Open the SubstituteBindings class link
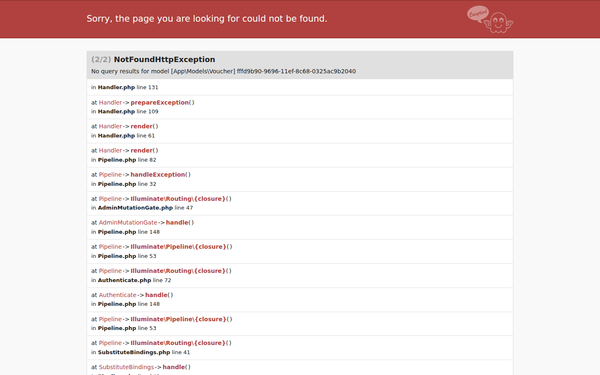The image size is (600, 375). (126, 367)
